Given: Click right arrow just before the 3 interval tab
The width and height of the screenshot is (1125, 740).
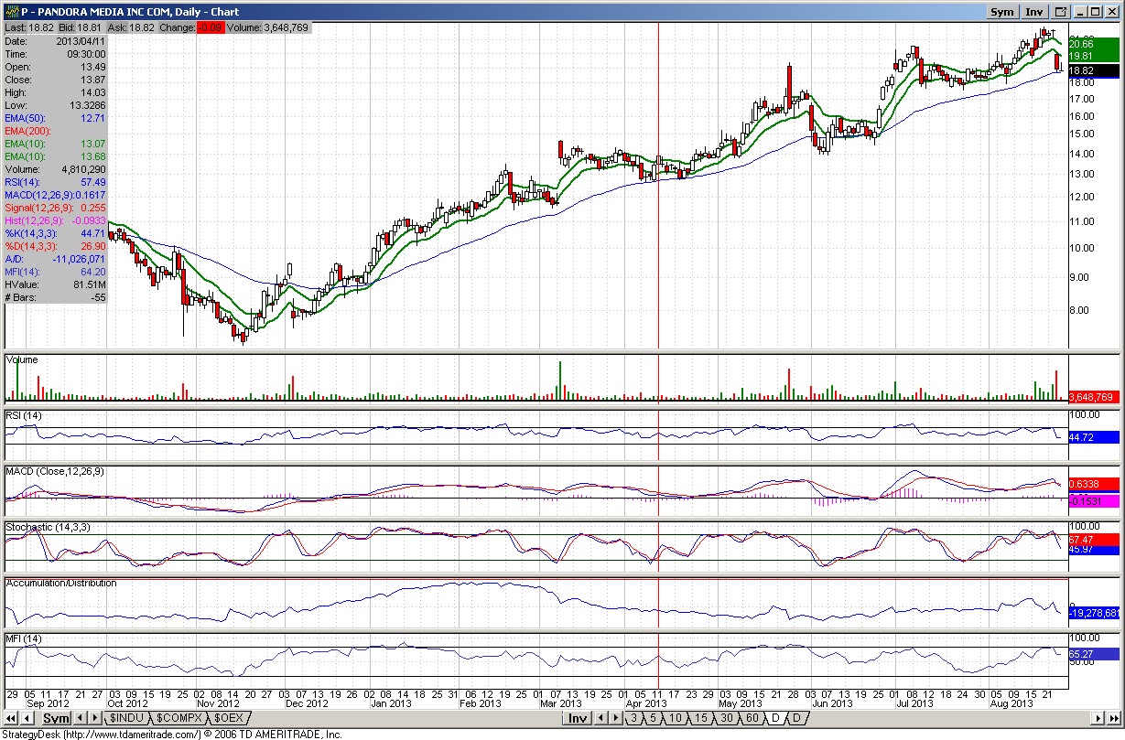Looking at the screenshot, I should click(x=615, y=718).
